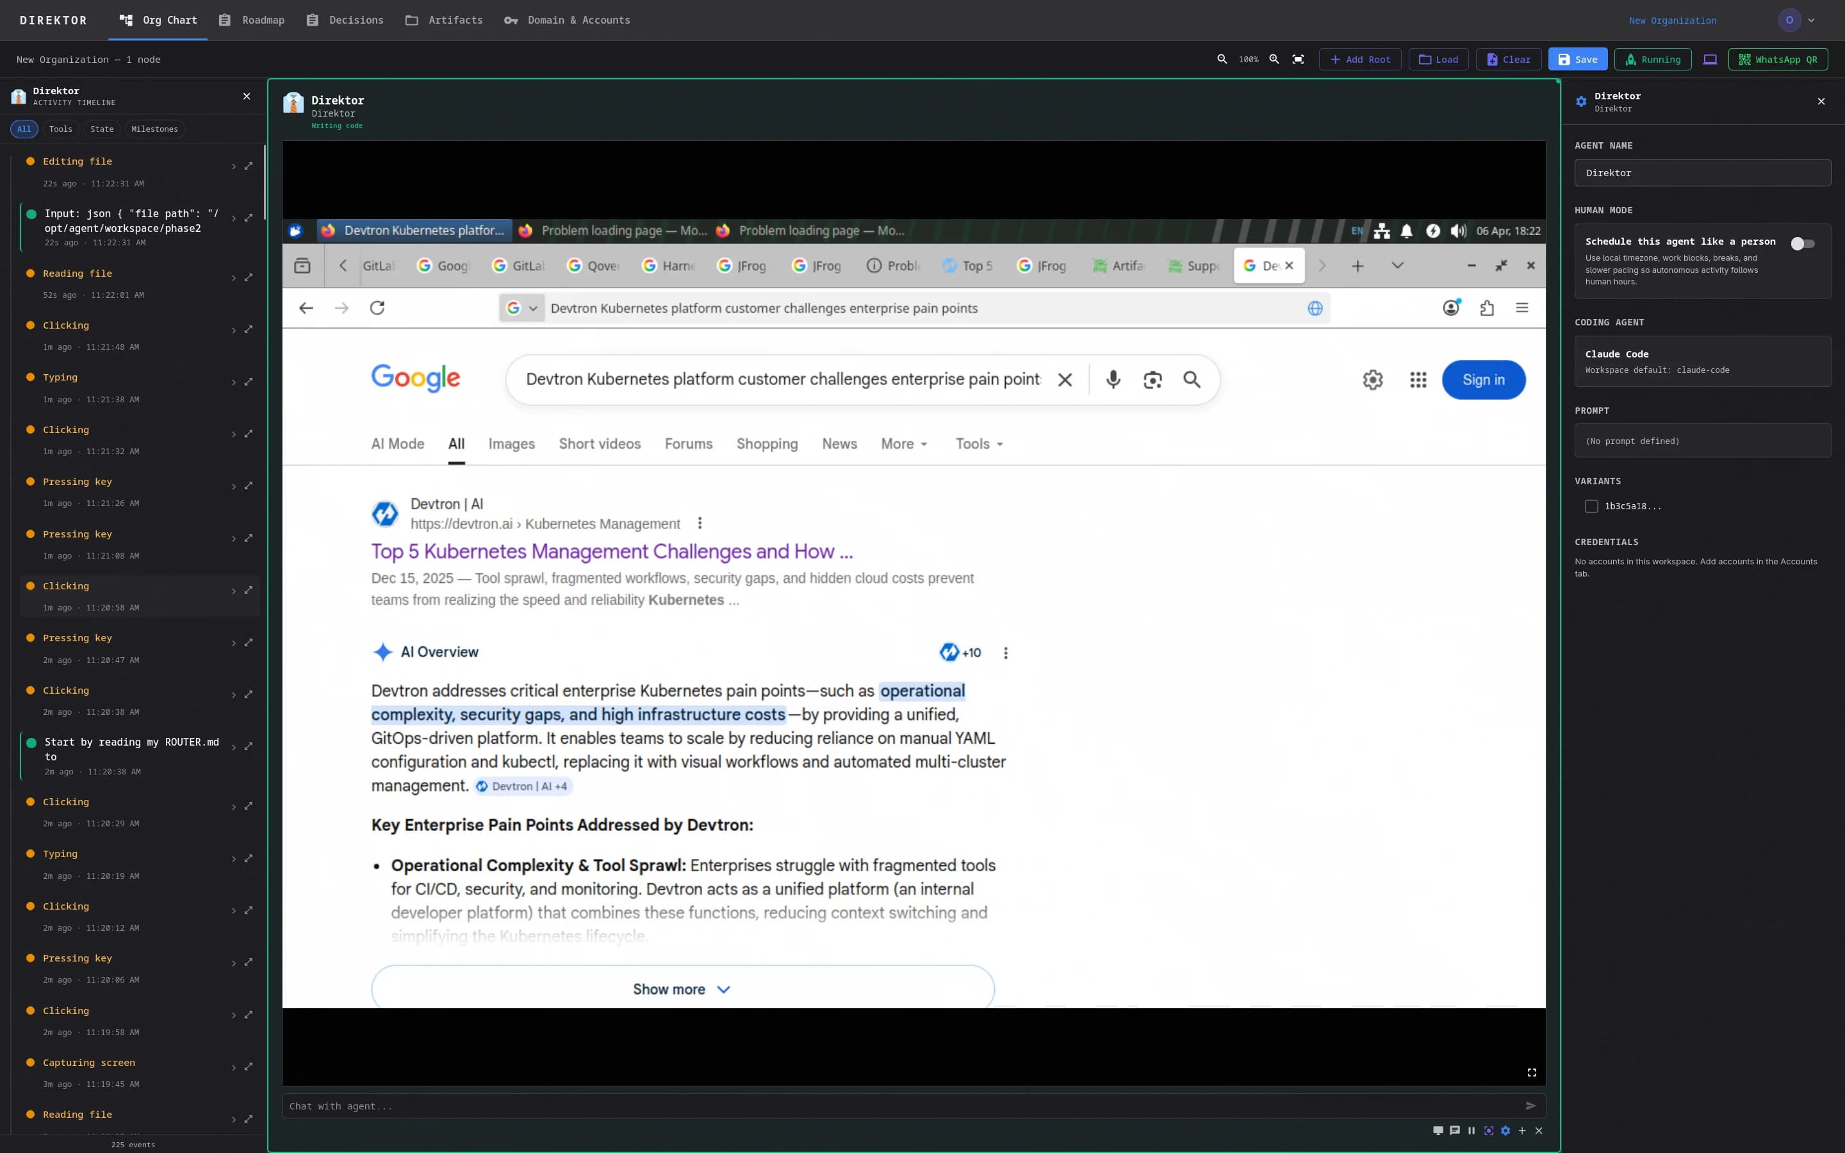Screen dimensions: 1845x1153
Task: Click the purple screen-capture focus icon
Action: click(x=1488, y=1131)
